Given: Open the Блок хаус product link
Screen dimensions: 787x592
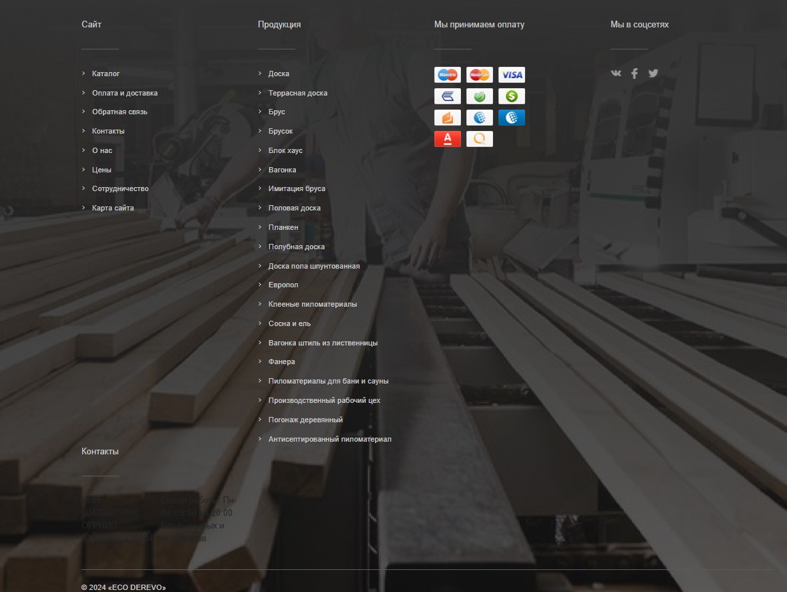Looking at the screenshot, I should (285, 150).
